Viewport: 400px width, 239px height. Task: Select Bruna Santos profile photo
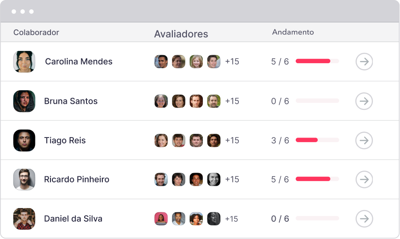[x=24, y=101]
